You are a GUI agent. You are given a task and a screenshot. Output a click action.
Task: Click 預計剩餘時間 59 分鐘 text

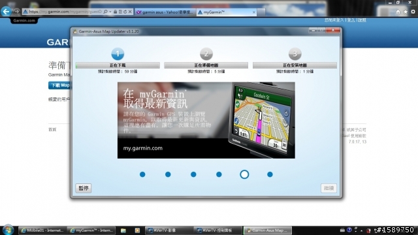(118, 71)
